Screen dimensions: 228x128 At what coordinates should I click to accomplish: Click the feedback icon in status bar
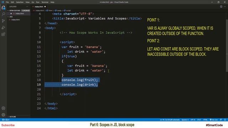pos(221,120)
